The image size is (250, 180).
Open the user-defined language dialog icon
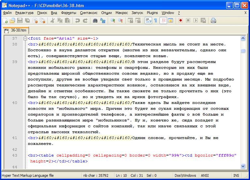171,21
